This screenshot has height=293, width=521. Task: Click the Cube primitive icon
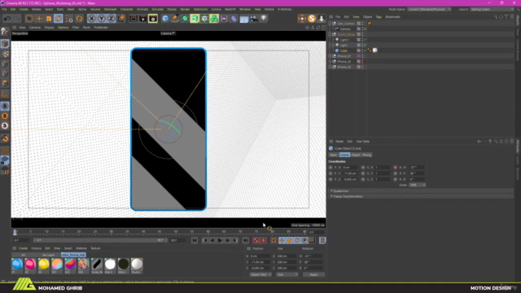click(x=165, y=18)
